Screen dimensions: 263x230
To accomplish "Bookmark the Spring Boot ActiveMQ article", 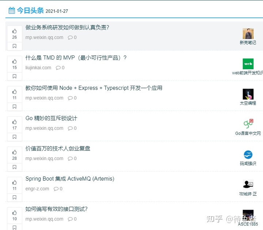I will pos(14,198).
